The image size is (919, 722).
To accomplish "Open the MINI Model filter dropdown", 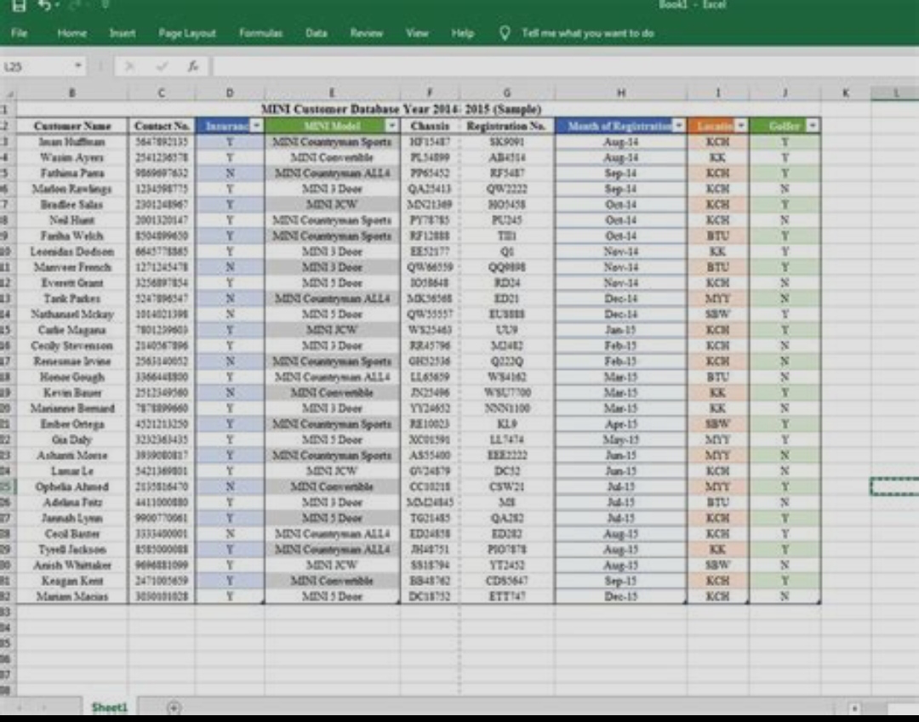I will (x=391, y=126).
